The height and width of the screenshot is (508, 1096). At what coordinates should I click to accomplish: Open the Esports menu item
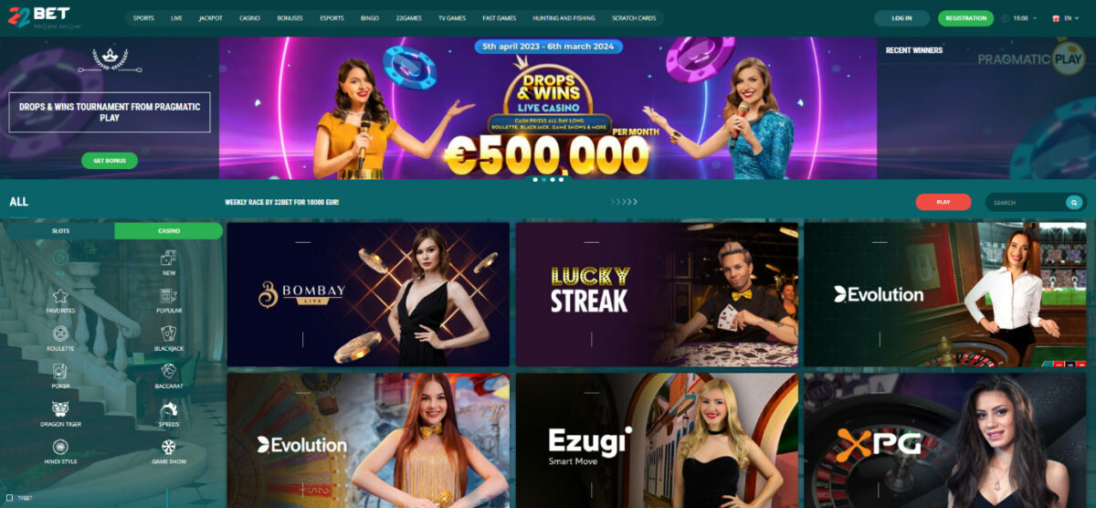click(332, 18)
